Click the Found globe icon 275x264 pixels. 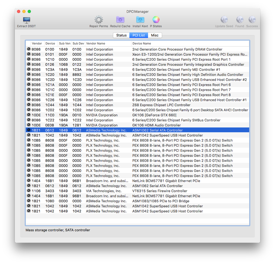tap(240, 19)
